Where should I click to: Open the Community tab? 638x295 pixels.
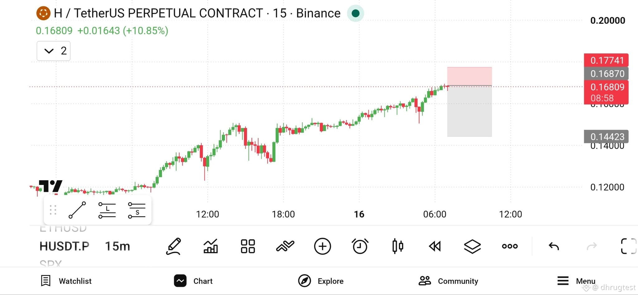[448, 281]
